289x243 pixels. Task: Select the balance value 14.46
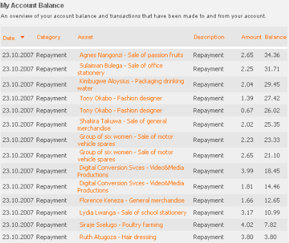click(272, 186)
